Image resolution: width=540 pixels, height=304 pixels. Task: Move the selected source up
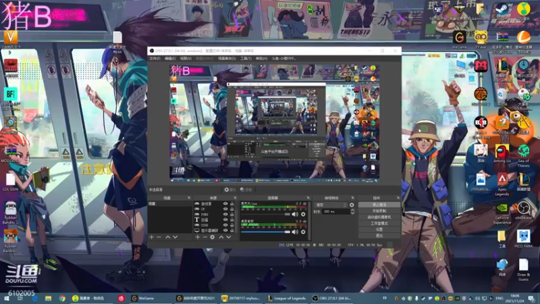221,237
